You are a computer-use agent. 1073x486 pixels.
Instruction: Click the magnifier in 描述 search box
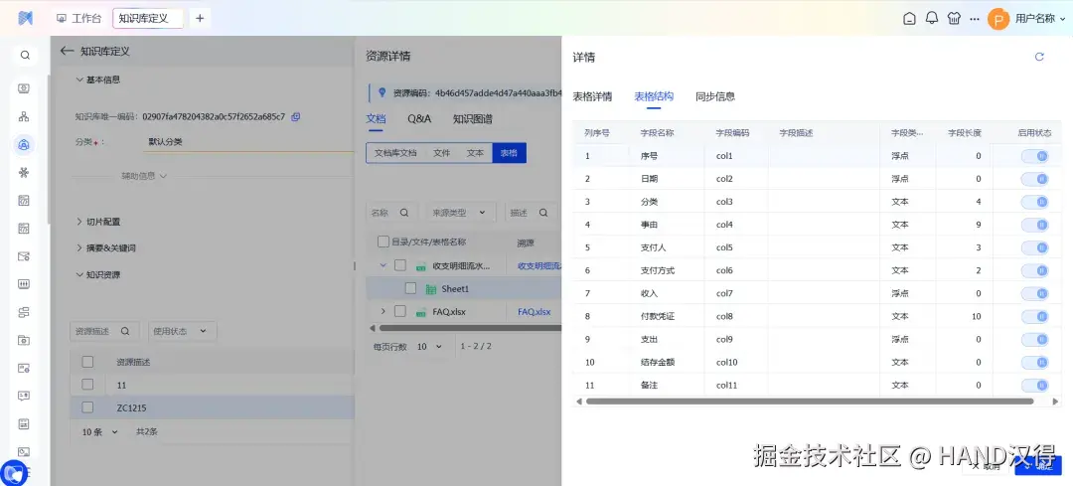tap(543, 213)
